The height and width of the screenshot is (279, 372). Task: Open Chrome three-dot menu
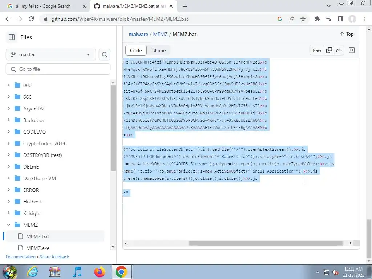tap(364, 19)
